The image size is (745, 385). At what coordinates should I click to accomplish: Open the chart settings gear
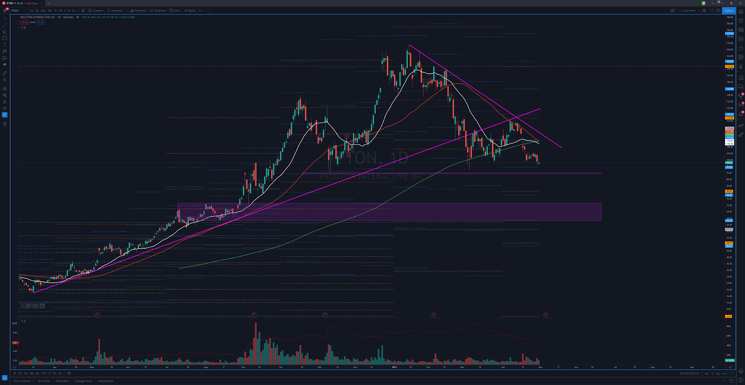point(704,11)
